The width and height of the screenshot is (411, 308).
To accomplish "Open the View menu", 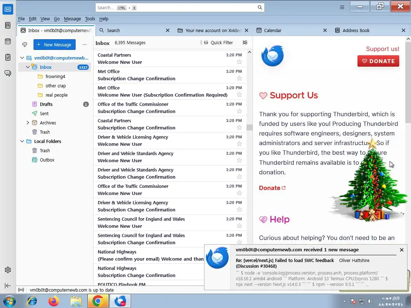I will pyautogui.click(x=45, y=19).
